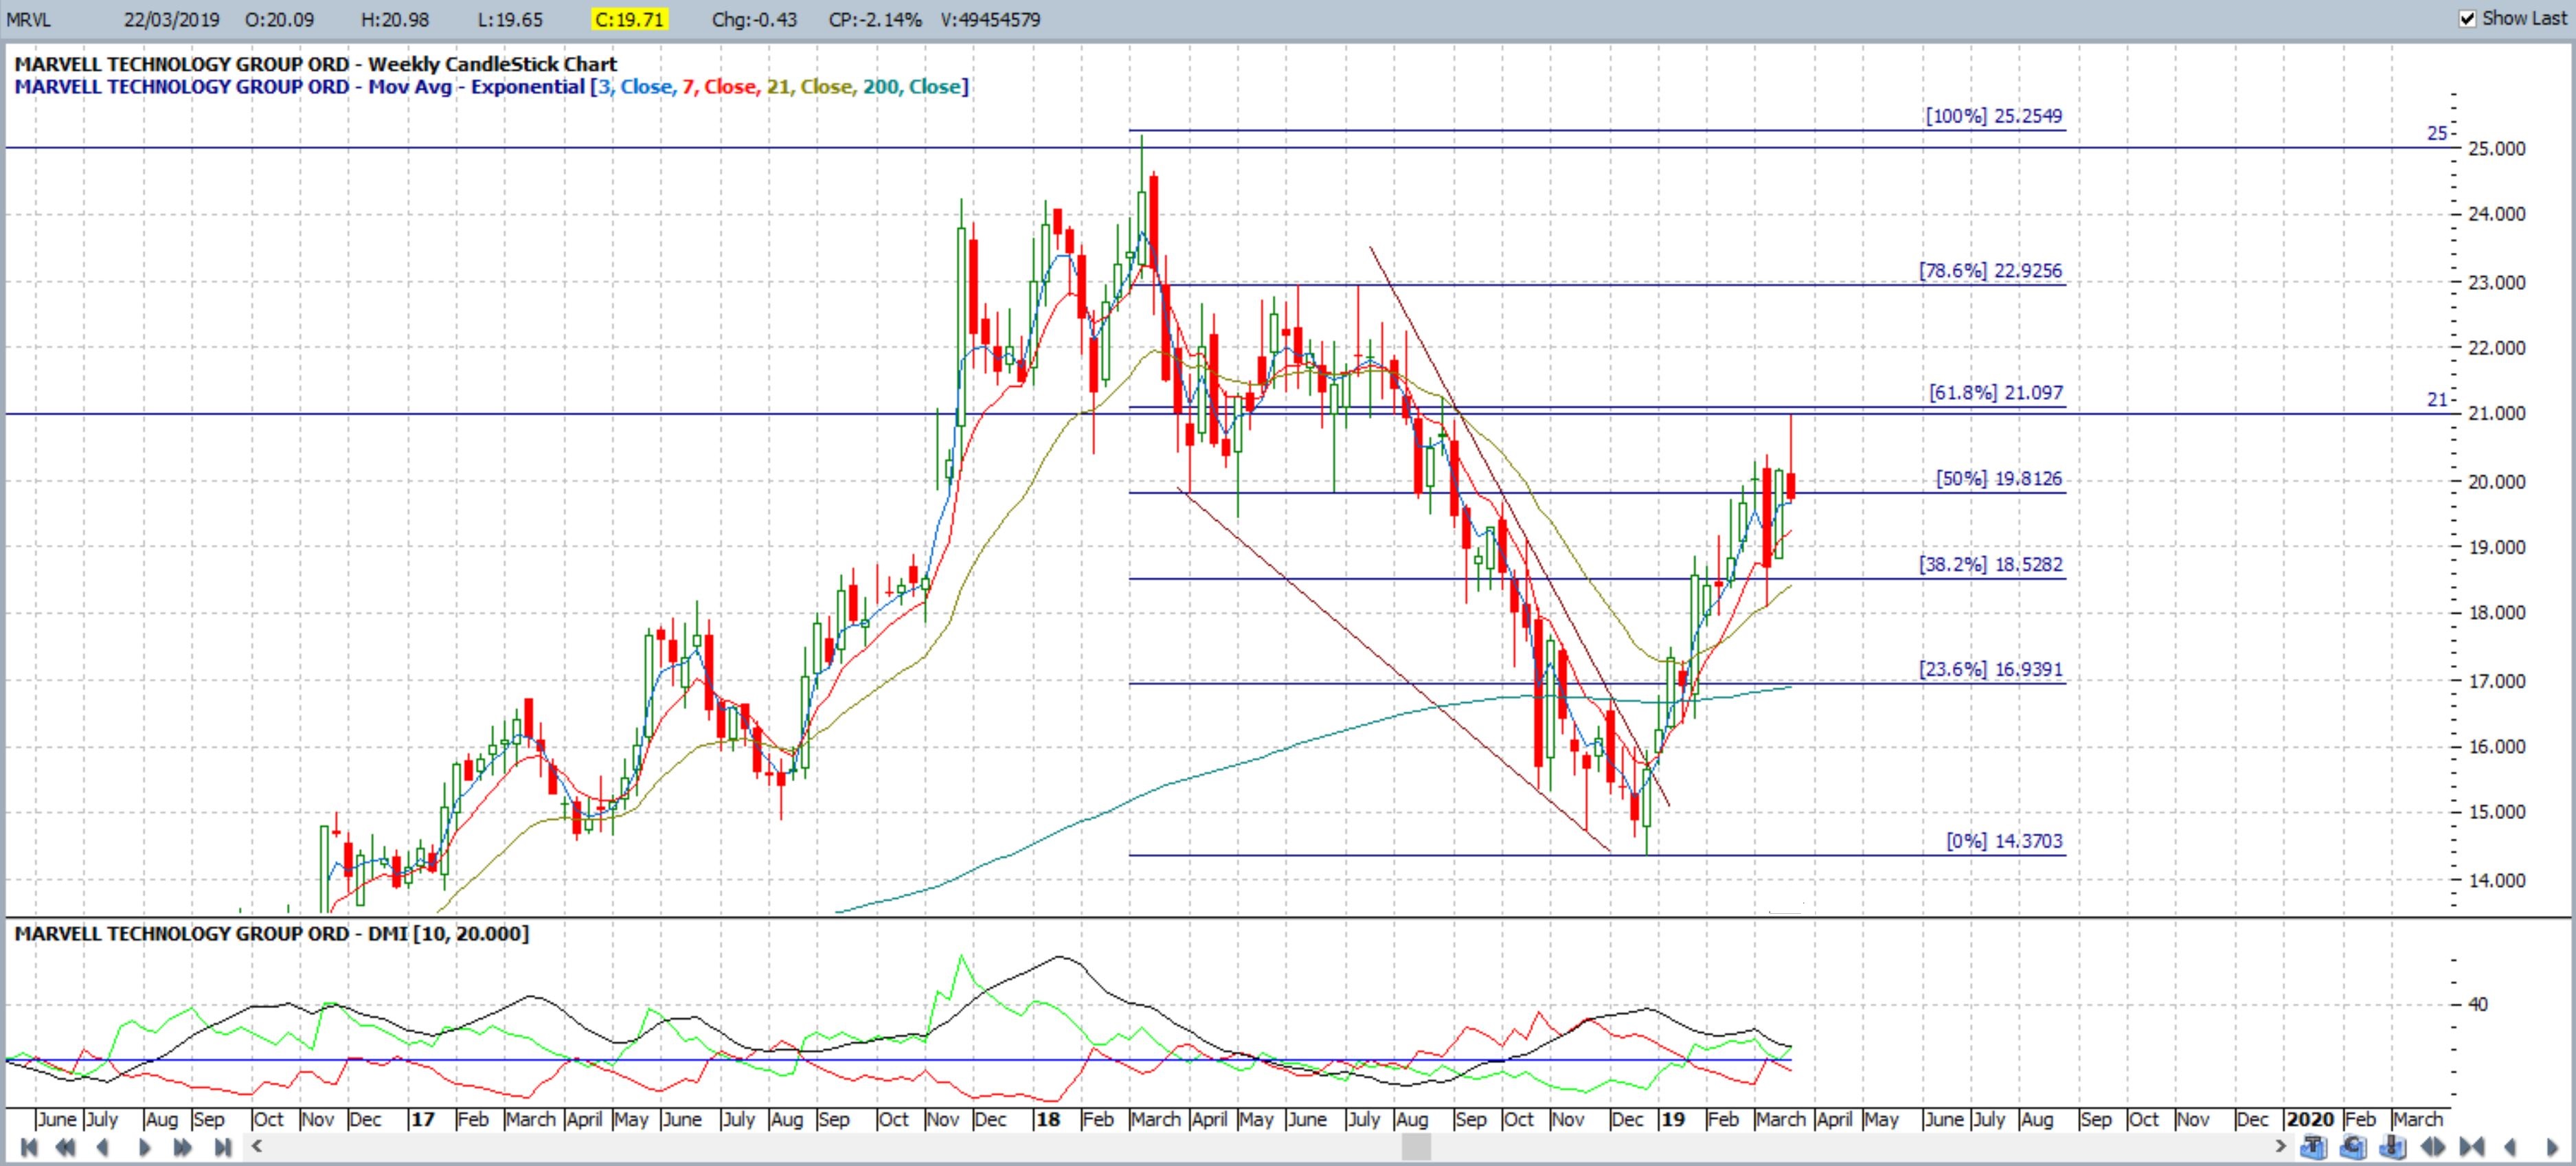The height and width of the screenshot is (1166, 2576).
Task: Click the horizontal scrollbar thumb
Action: point(1415,1146)
